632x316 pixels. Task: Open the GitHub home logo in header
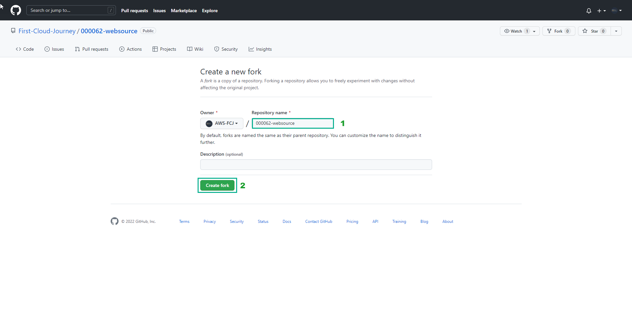16,10
